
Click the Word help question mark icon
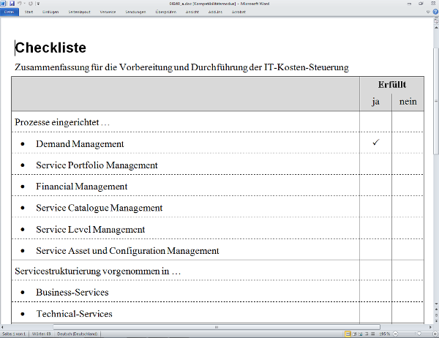pyautogui.click(x=434, y=12)
